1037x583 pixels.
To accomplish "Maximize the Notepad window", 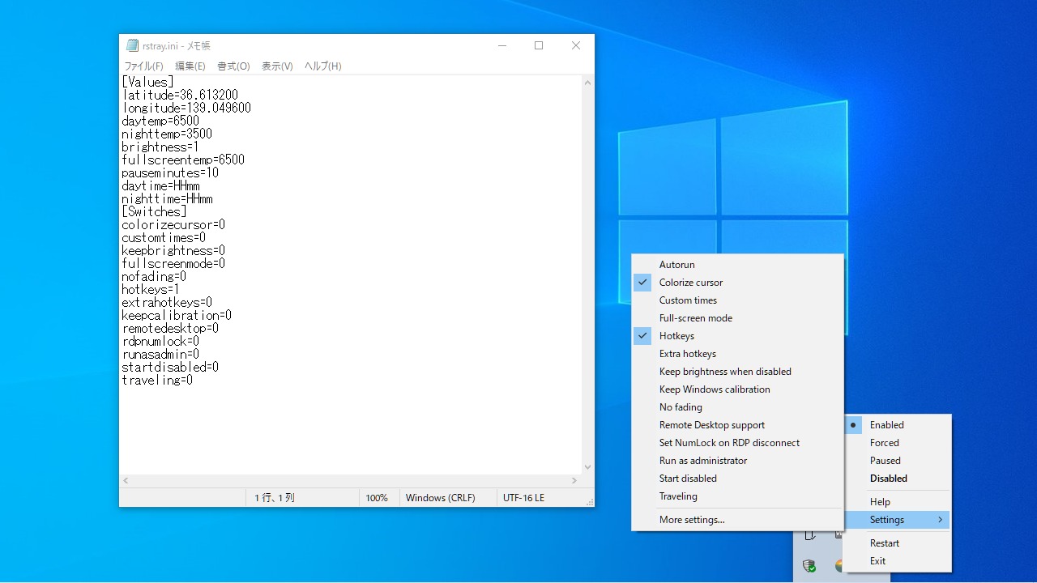I will click(539, 46).
